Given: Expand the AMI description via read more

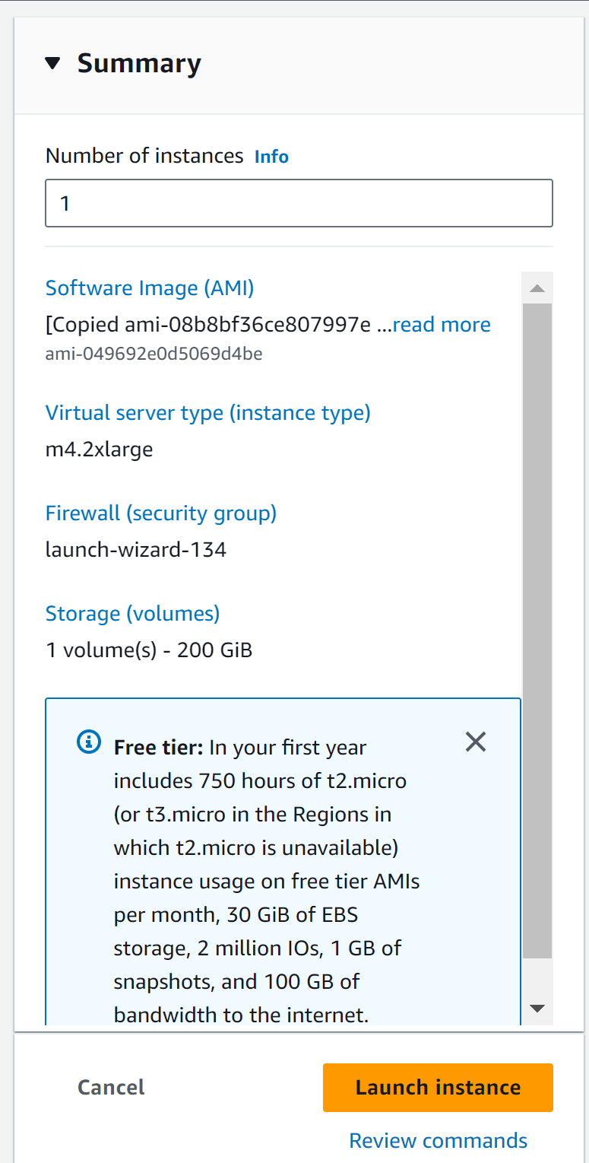Looking at the screenshot, I should tap(442, 324).
